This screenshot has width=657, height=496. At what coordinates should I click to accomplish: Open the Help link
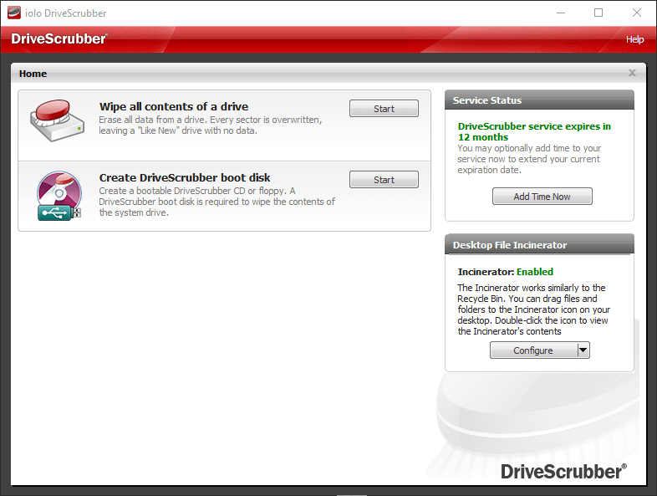(x=634, y=39)
